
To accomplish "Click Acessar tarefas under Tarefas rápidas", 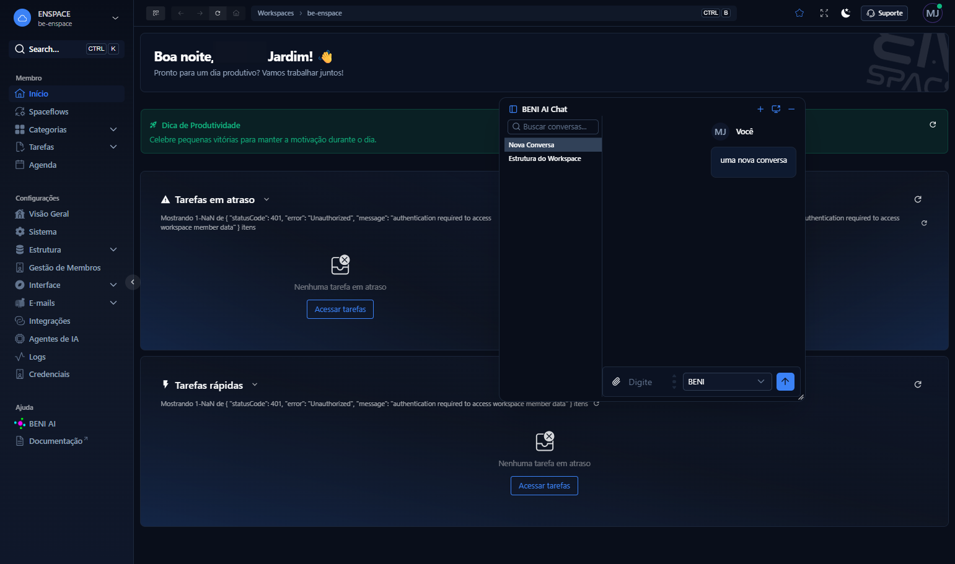I will tap(544, 486).
